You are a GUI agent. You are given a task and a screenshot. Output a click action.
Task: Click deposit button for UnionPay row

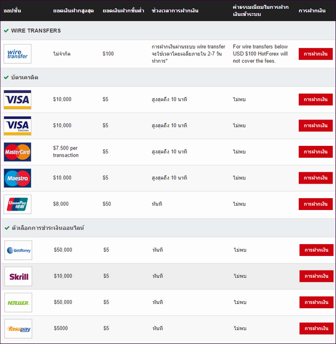point(315,204)
